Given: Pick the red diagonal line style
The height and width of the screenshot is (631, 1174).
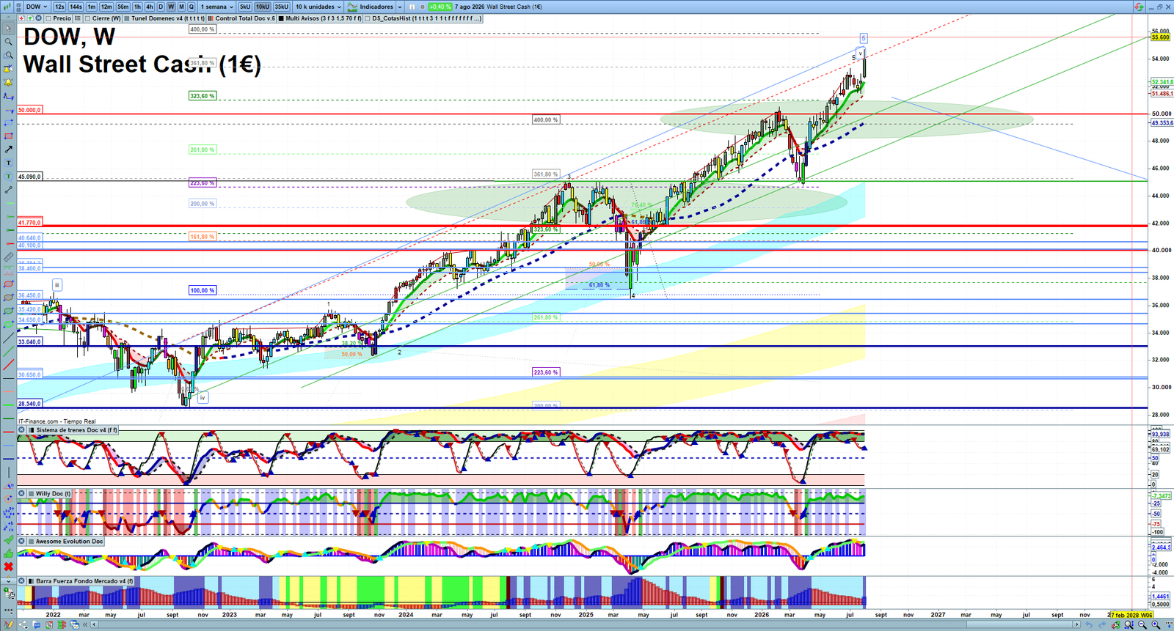Looking at the screenshot, I should click(8, 365).
